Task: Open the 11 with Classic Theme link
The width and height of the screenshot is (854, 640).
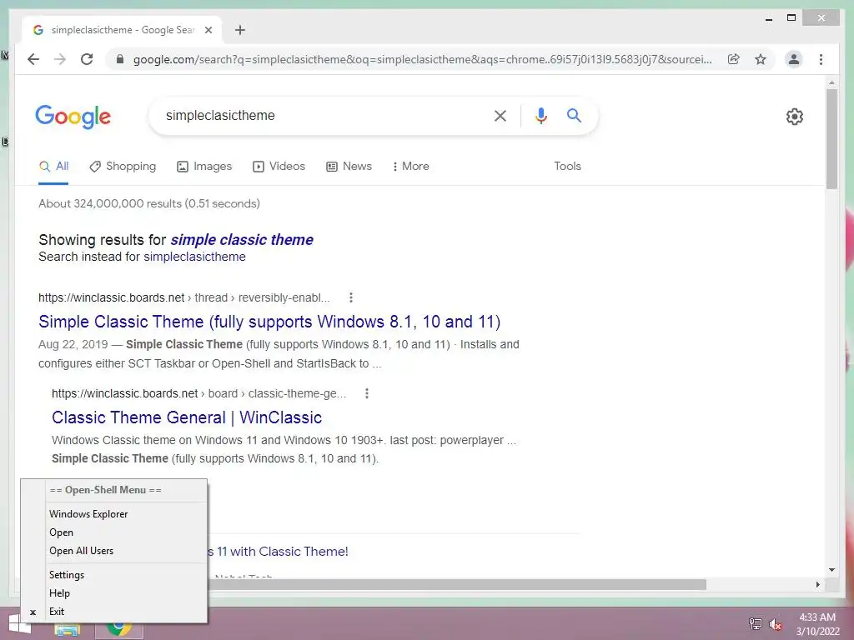Action: 279,552
